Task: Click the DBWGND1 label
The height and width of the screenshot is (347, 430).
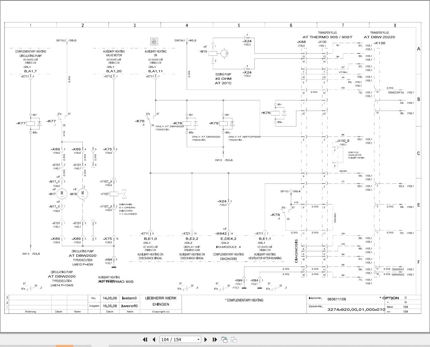Action: click(398, 269)
